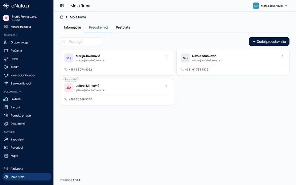This screenshot has height=185, width=296.
Task: Open options menu for Nikola Stanković
Action: pyautogui.click(x=282, y=57)
